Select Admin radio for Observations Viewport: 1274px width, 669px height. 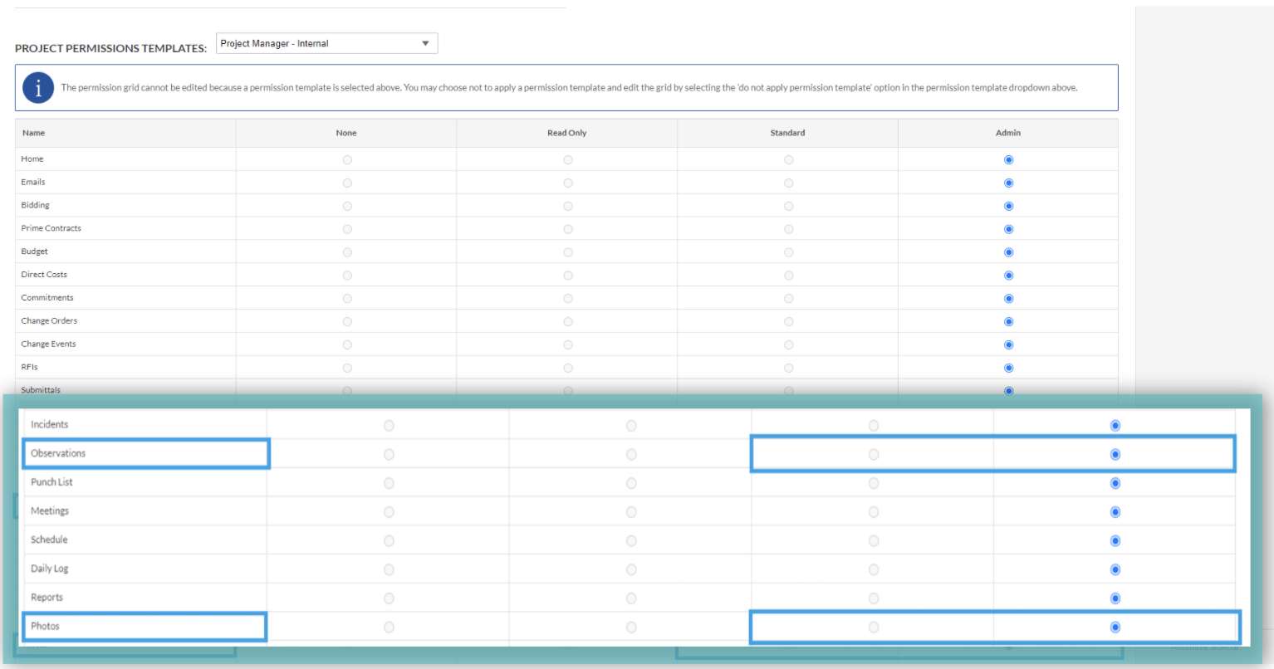(1115, 454)
